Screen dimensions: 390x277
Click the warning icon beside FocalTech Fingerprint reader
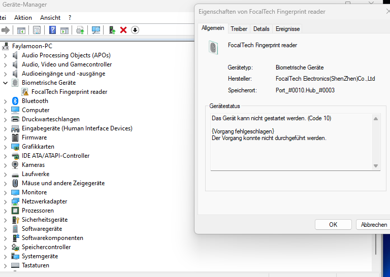pyautogui.click(x=25, y=92)
